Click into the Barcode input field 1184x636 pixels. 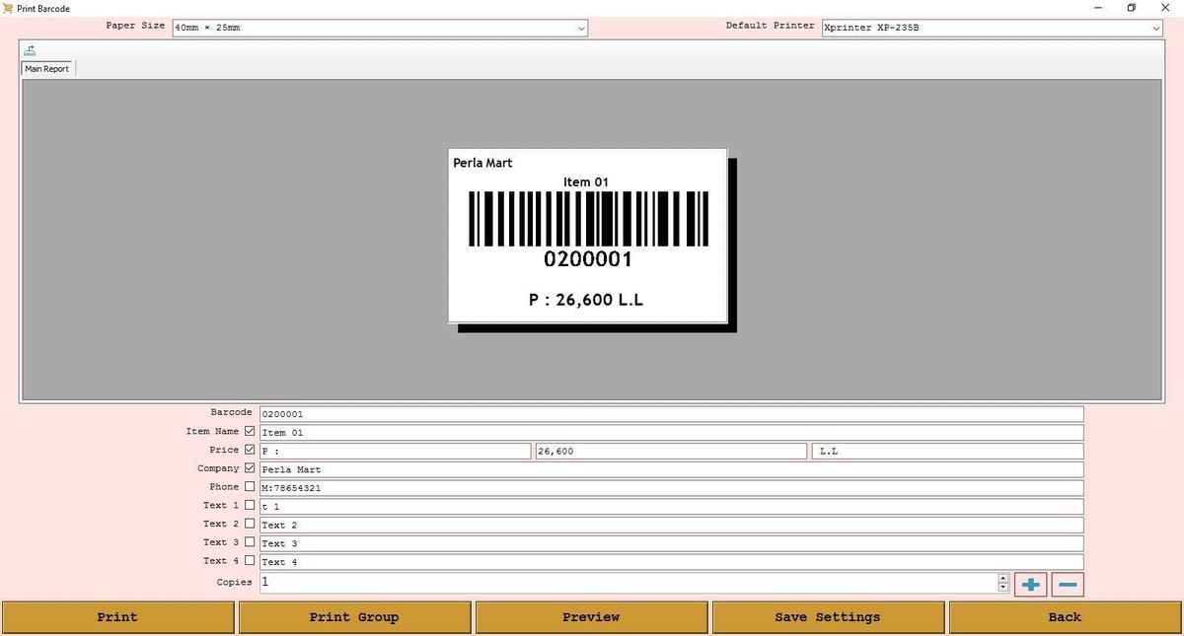click(x=671, y=414)
